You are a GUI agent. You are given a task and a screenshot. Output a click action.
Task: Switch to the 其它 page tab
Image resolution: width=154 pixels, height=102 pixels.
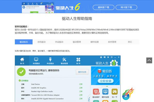click(130, 42)
